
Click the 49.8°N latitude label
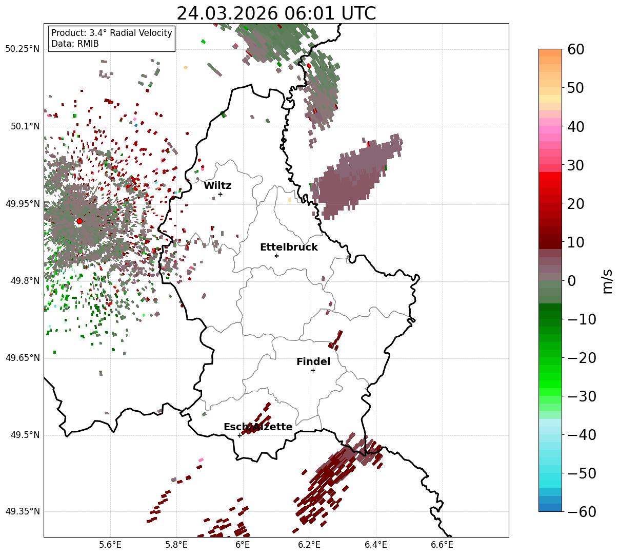click(x=25, y=281)
